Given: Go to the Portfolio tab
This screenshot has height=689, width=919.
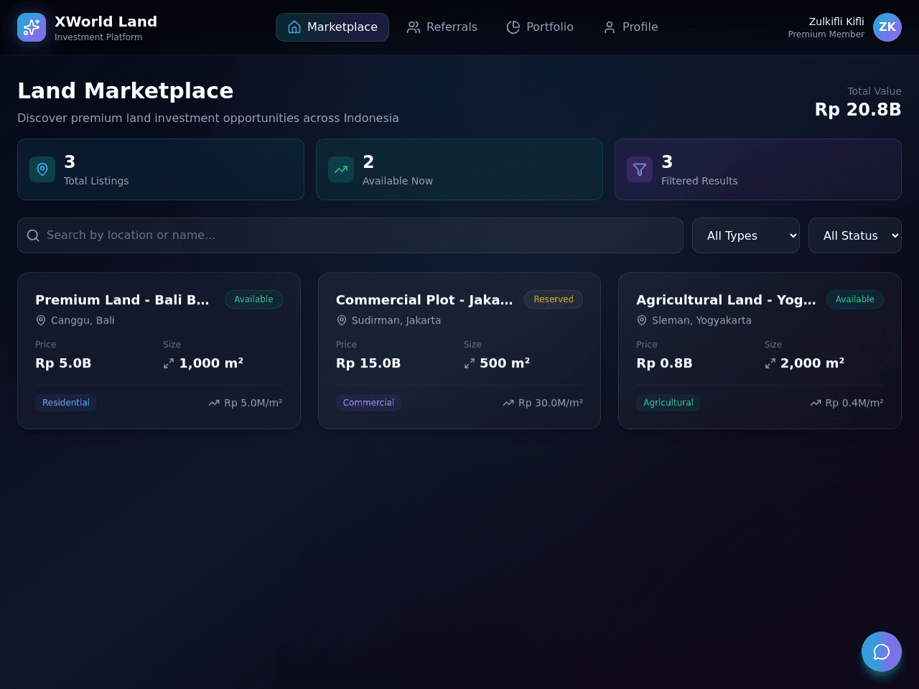Looking at the screenshot, I should pos(540,27).
